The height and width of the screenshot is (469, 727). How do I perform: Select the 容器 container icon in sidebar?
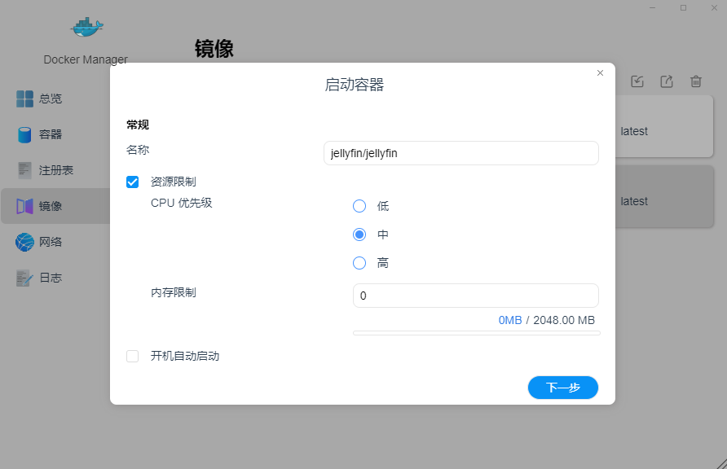(25, 134)
